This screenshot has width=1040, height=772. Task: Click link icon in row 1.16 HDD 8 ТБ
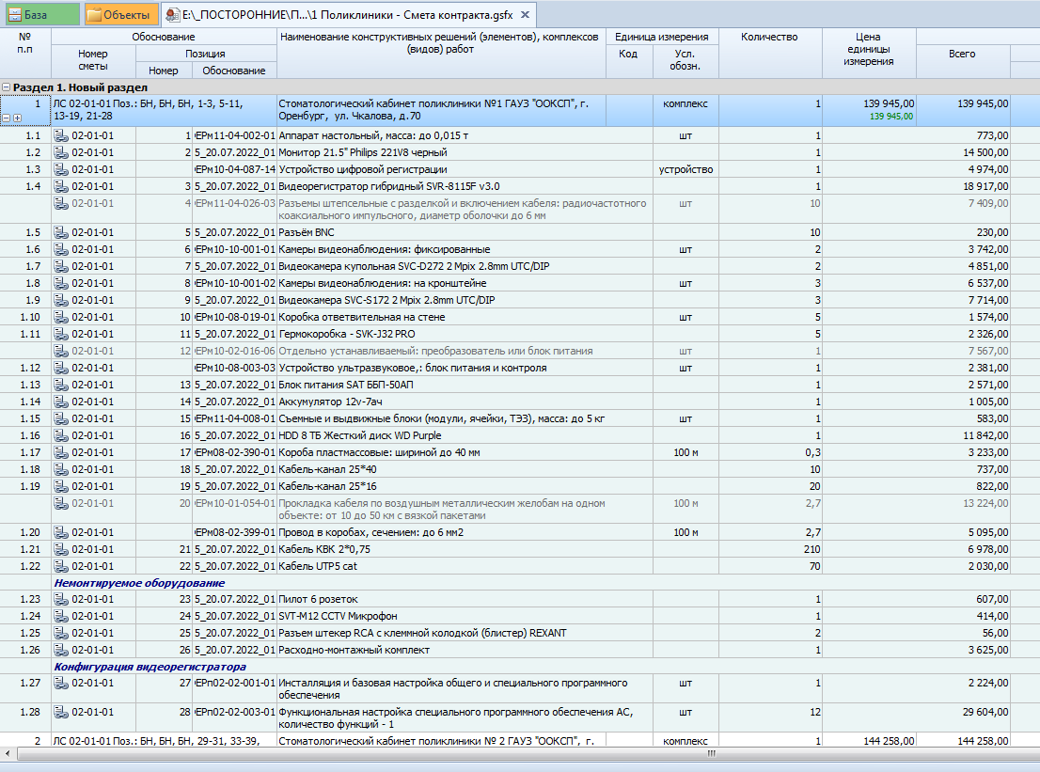pyautogui.click(x=62, y=435)
